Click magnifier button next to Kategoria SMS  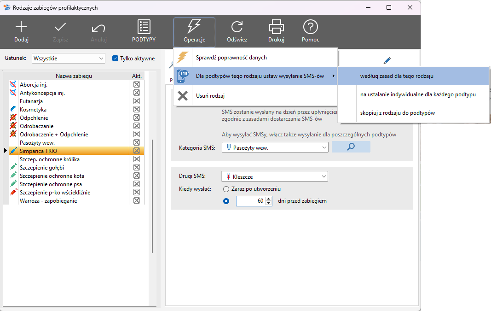point(351,147)
